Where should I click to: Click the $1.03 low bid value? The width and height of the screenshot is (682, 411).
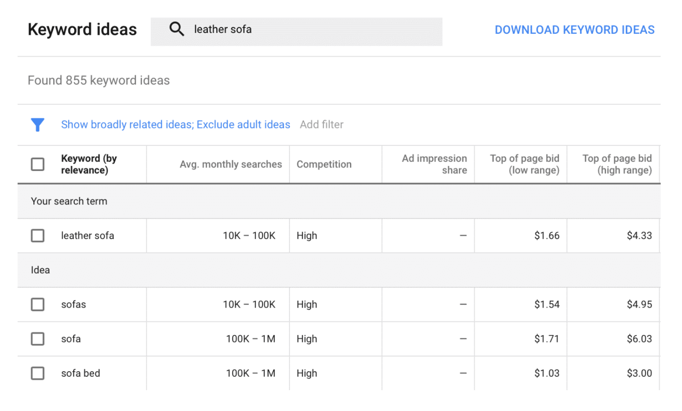547,373
